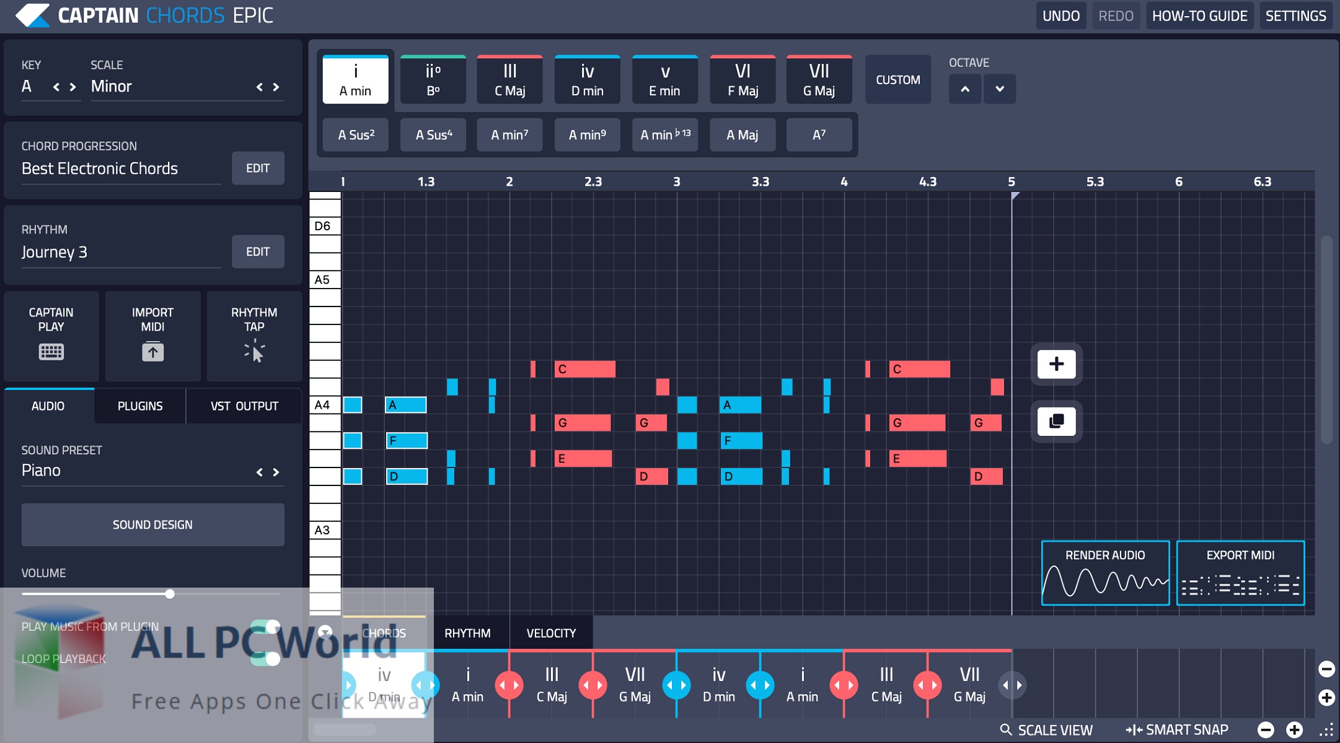Select the VI F Maj chord

(x=743, y=79)
